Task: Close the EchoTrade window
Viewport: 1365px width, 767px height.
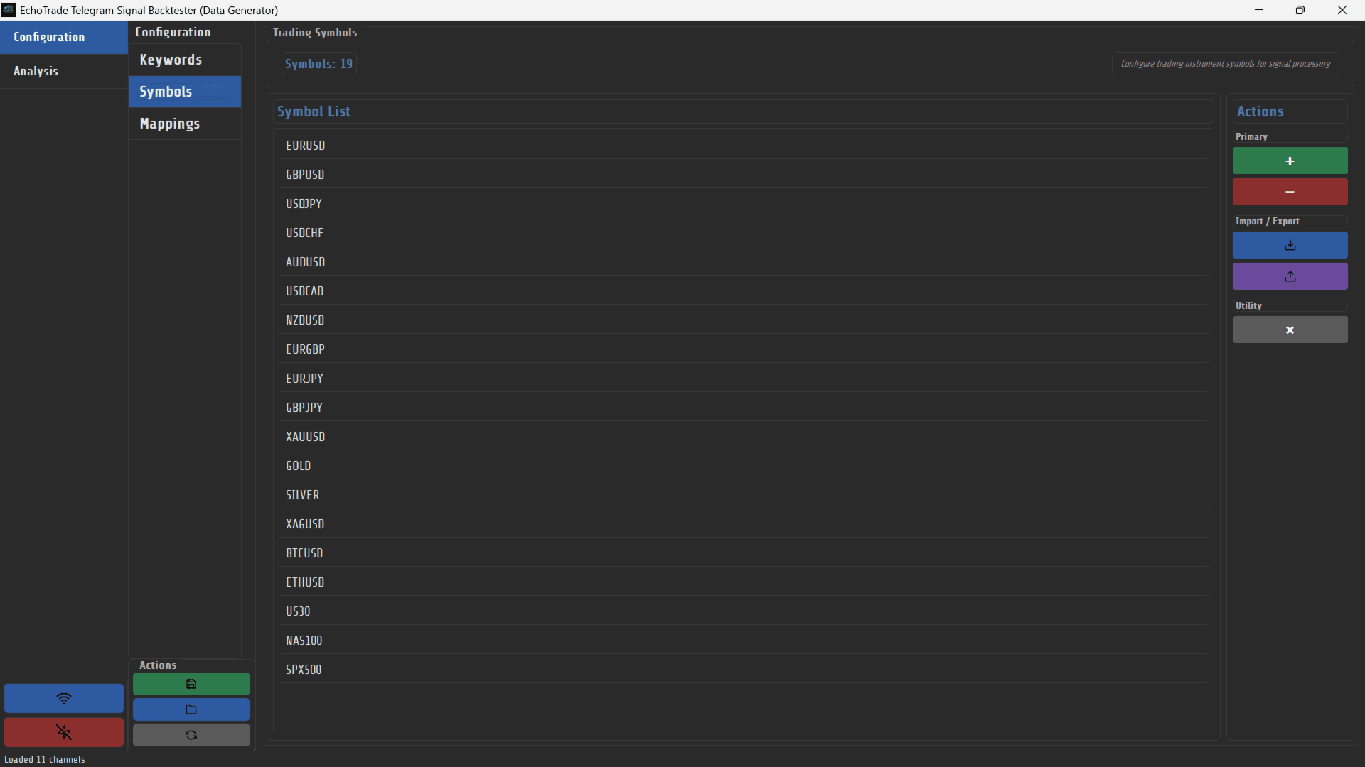Action: point(1342,10)
